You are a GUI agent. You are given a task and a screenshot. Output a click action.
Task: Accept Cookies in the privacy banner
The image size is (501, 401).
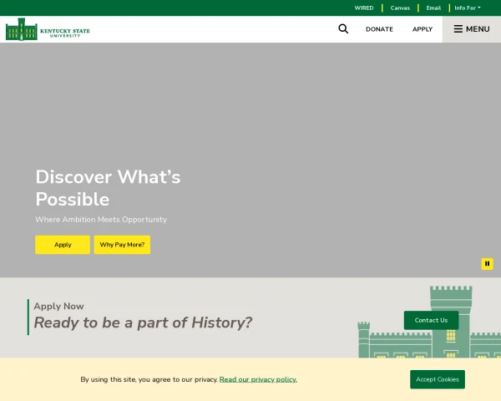(x=438, y=379)
